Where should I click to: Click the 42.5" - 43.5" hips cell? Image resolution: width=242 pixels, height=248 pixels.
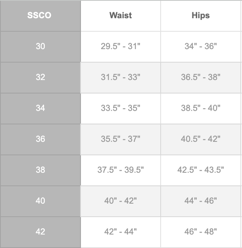(x=200, y=170)
